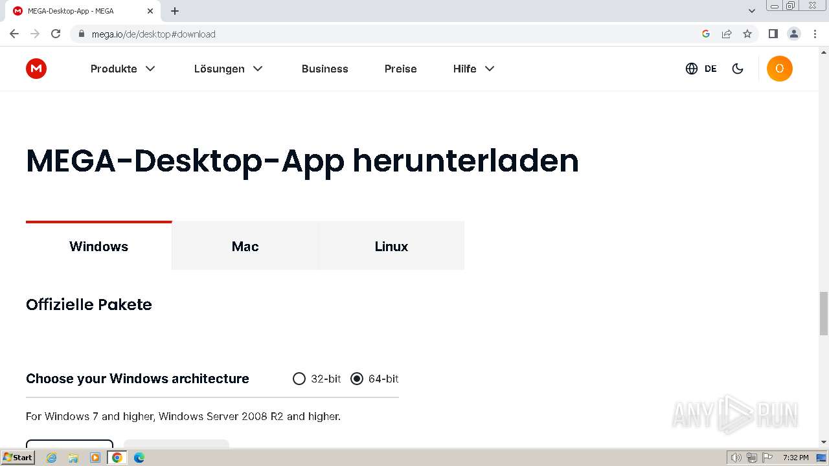Reload the current page
829x466 pixels.
[56, 34]
